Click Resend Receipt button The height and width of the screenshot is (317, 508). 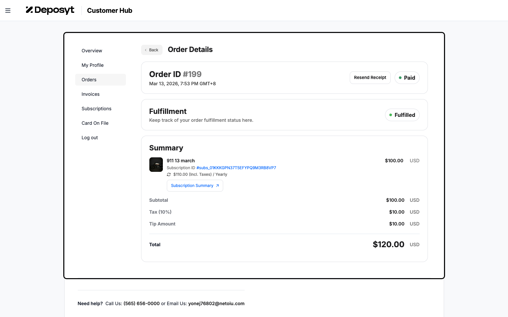(370, 78)
